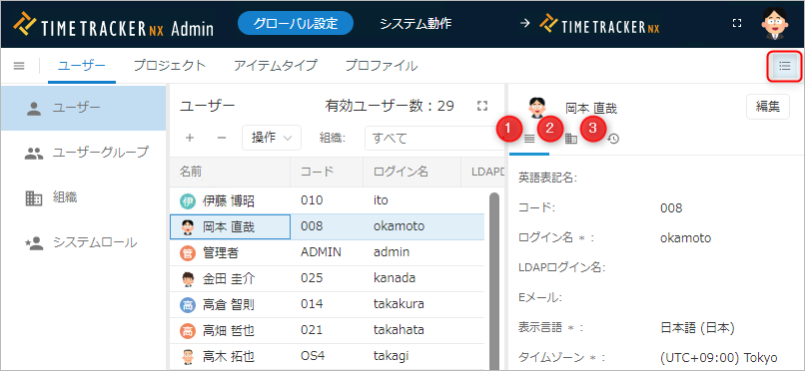The width and height of the screenshot is (805, 371).
Task: Toggle the detail panel list icon
Action: coord(784,66)
